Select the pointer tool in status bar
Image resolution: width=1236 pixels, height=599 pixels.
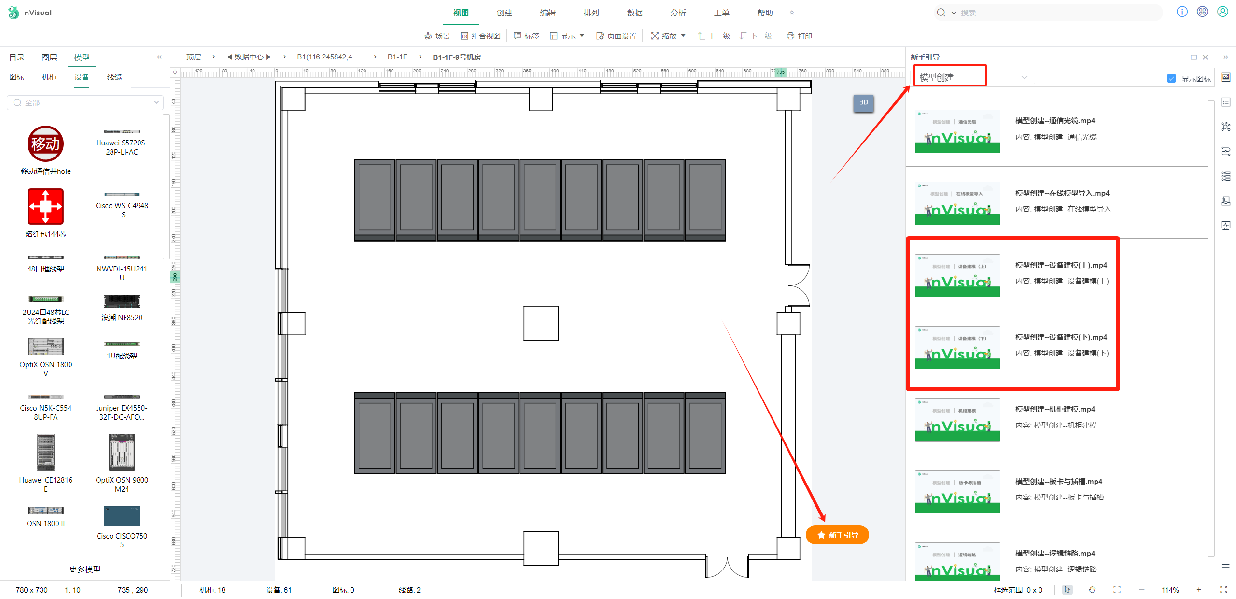point(1067,590)
